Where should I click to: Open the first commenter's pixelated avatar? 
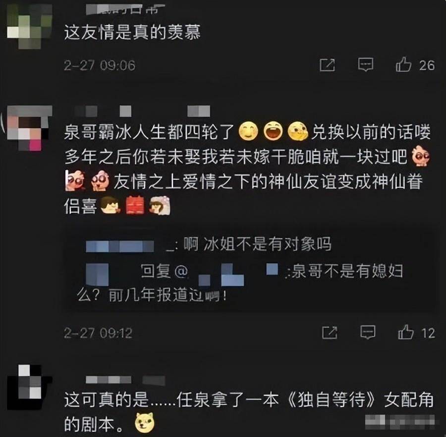click(x=29, y=26)
